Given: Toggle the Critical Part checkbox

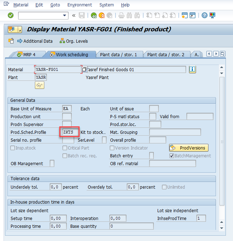Looking at the screenshot, I should (65, 148).
